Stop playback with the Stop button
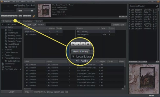The image size is (160, 97). [13, 16]
